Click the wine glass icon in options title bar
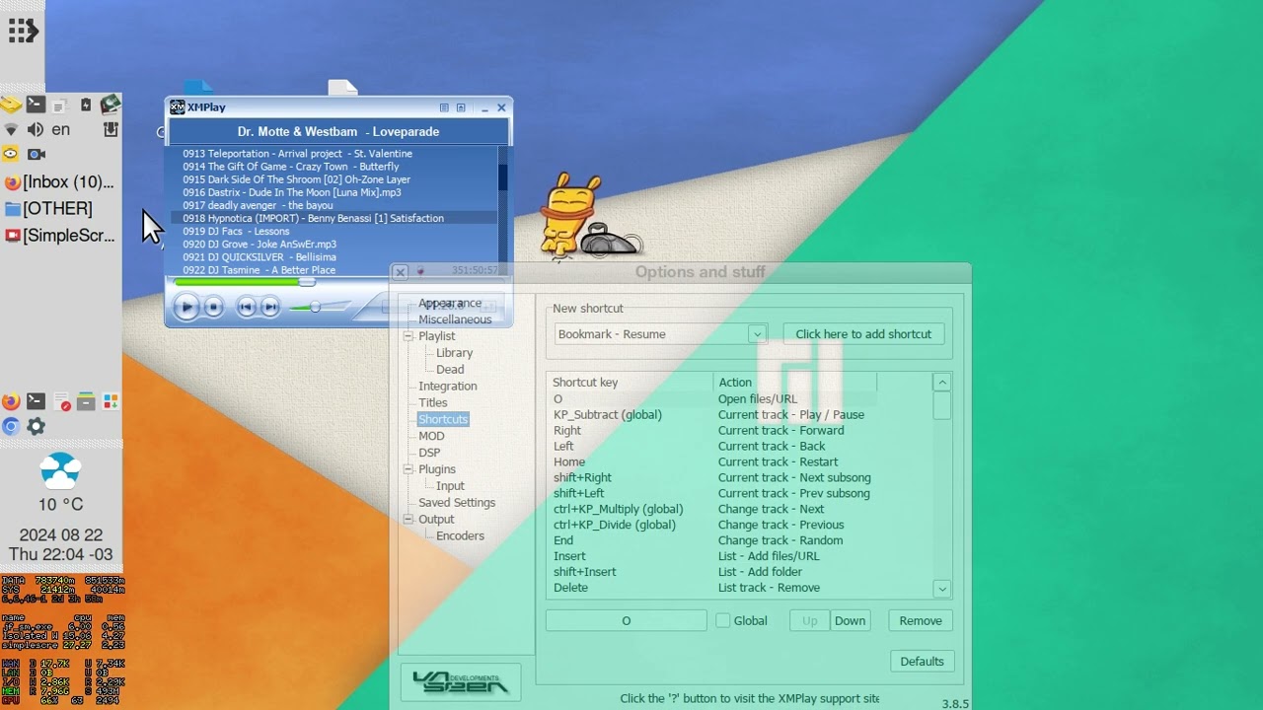The image size is (1263, 710). [420, 271]
